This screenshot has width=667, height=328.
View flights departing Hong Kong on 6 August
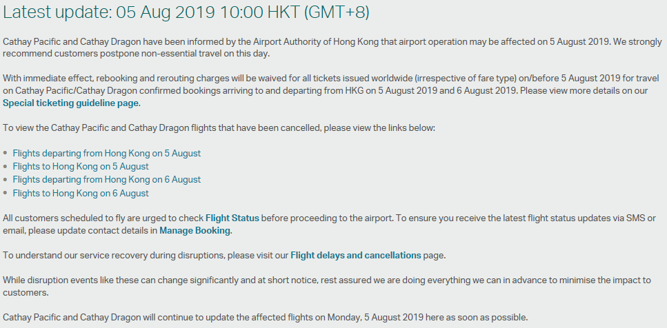click(107, 179)
